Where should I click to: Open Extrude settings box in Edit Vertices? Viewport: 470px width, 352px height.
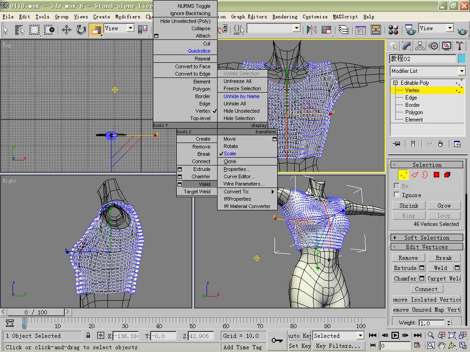click(x=422, y=268)
